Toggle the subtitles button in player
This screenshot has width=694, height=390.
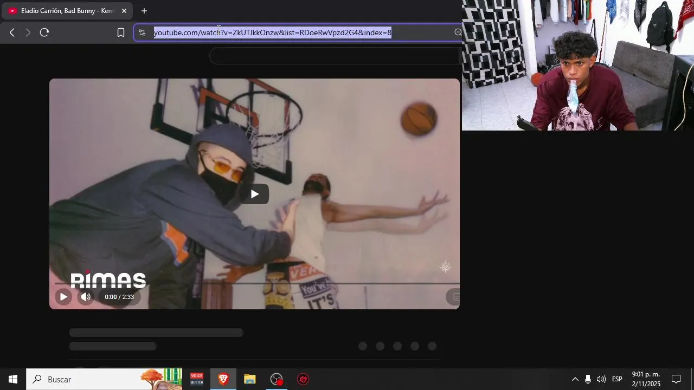(454, 297)
